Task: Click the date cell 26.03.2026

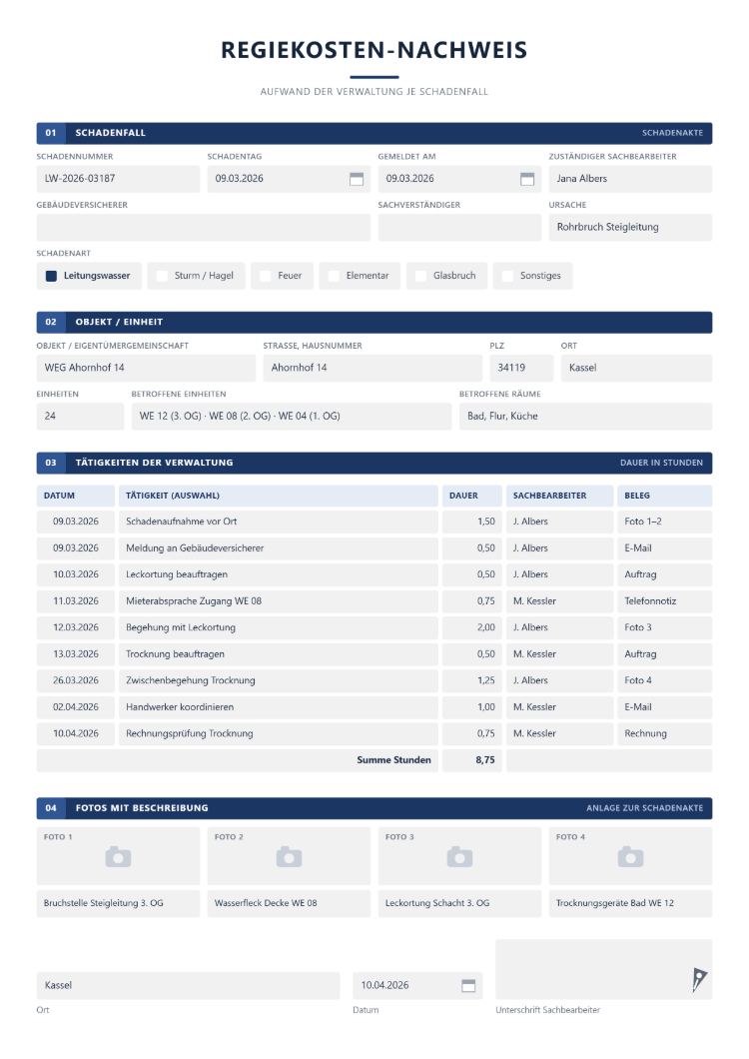Action: (76, 680)
